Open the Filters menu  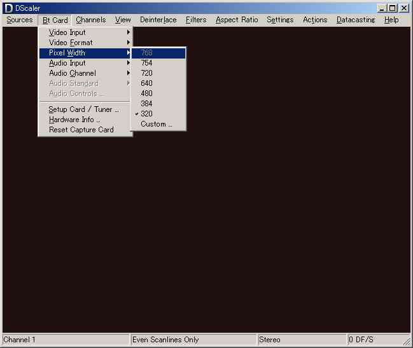coord(196,20)
